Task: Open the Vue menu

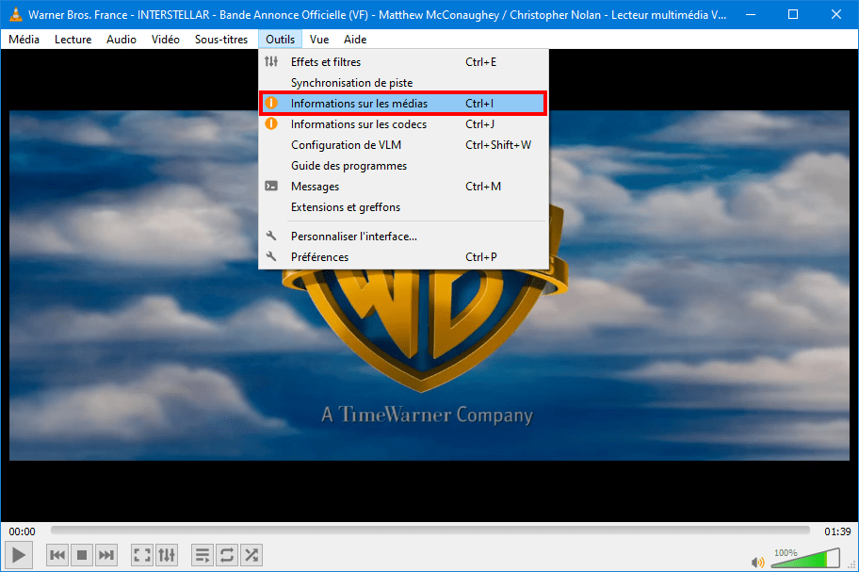Action: [319, 40]
